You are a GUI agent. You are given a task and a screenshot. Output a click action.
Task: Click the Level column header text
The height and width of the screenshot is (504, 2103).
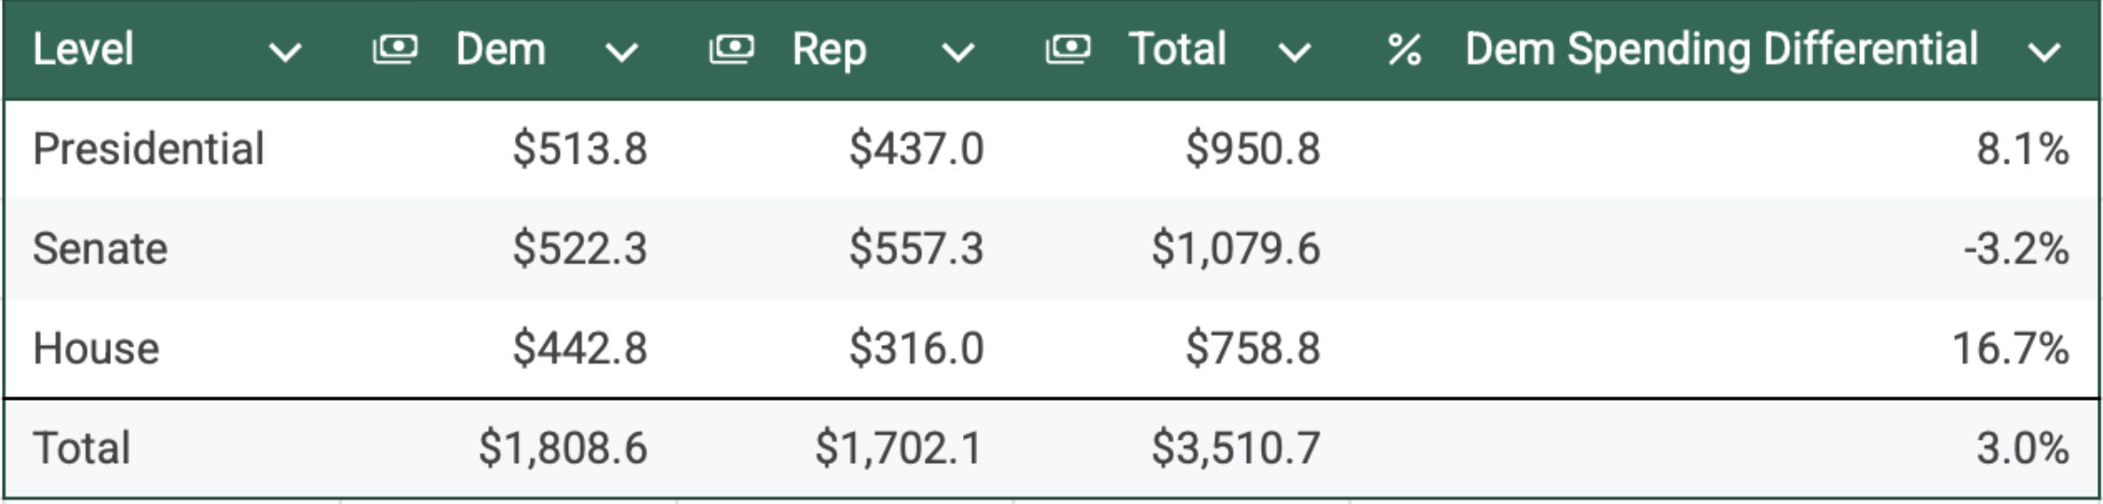pyautogui.click(x=84, y=48)
